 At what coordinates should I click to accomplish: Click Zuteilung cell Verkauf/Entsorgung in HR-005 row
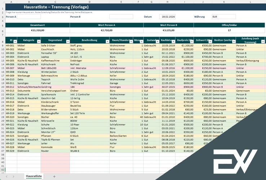coord(250,61)
